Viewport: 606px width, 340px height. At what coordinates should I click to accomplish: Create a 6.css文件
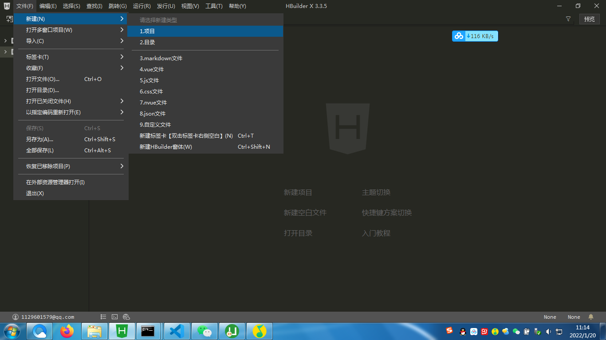[205, 91]
